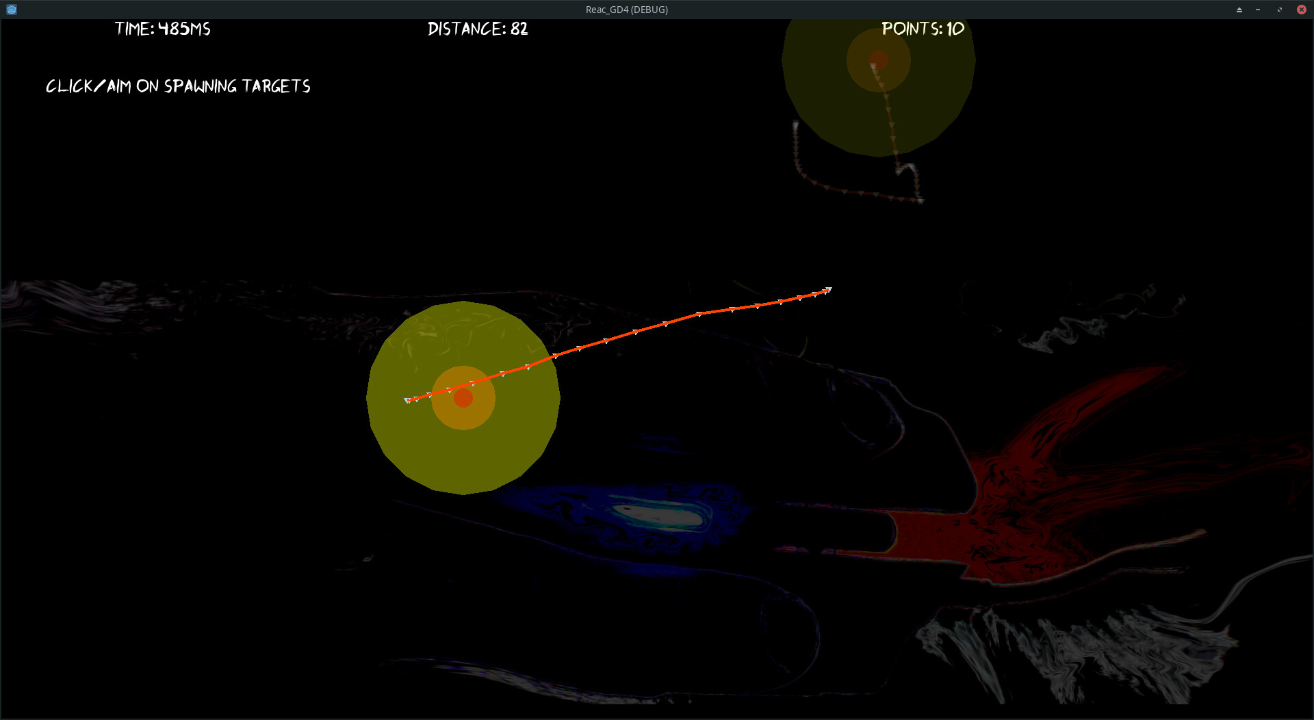Screen dimensions: 1314x720
Task: Minimize the Reac_GD4 game window
Action: [x=1258, y=10]
